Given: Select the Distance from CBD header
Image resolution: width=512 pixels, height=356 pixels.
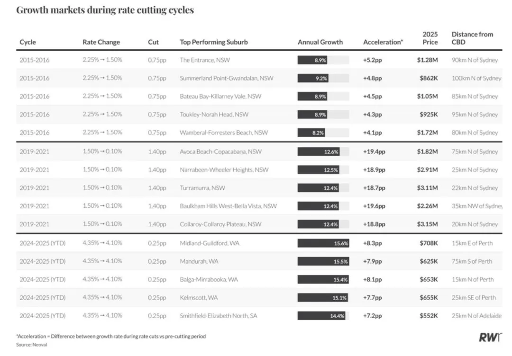Looking at the screenshot, I should click(472, 38).
